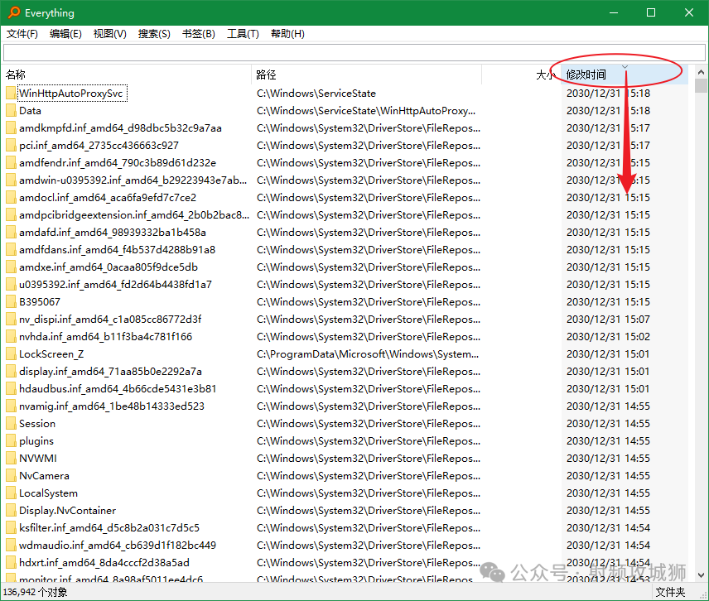Click folder icon of amdafd.inf_amd64 row

(12, 233)
